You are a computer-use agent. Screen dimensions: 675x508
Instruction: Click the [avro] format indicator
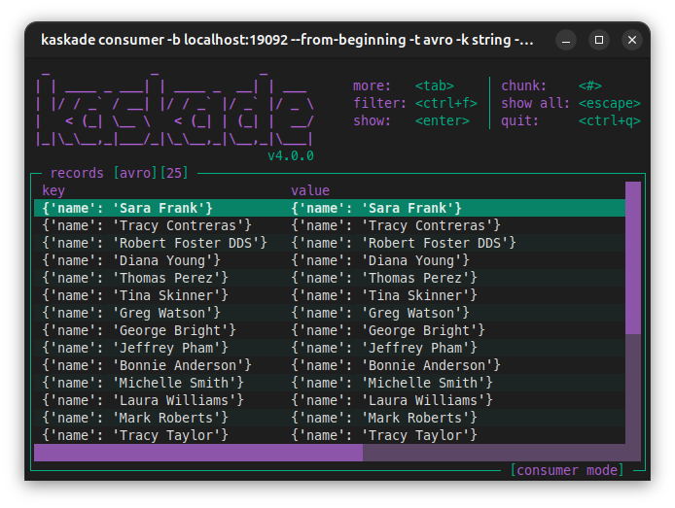pos(135,173)
